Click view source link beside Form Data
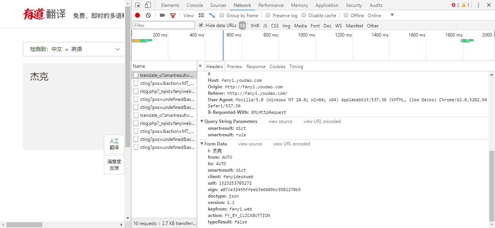This screenshot has height=228, width=495. coord(250,144)
